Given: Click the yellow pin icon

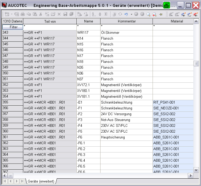Looking at the screenshot, I should 161,14.
